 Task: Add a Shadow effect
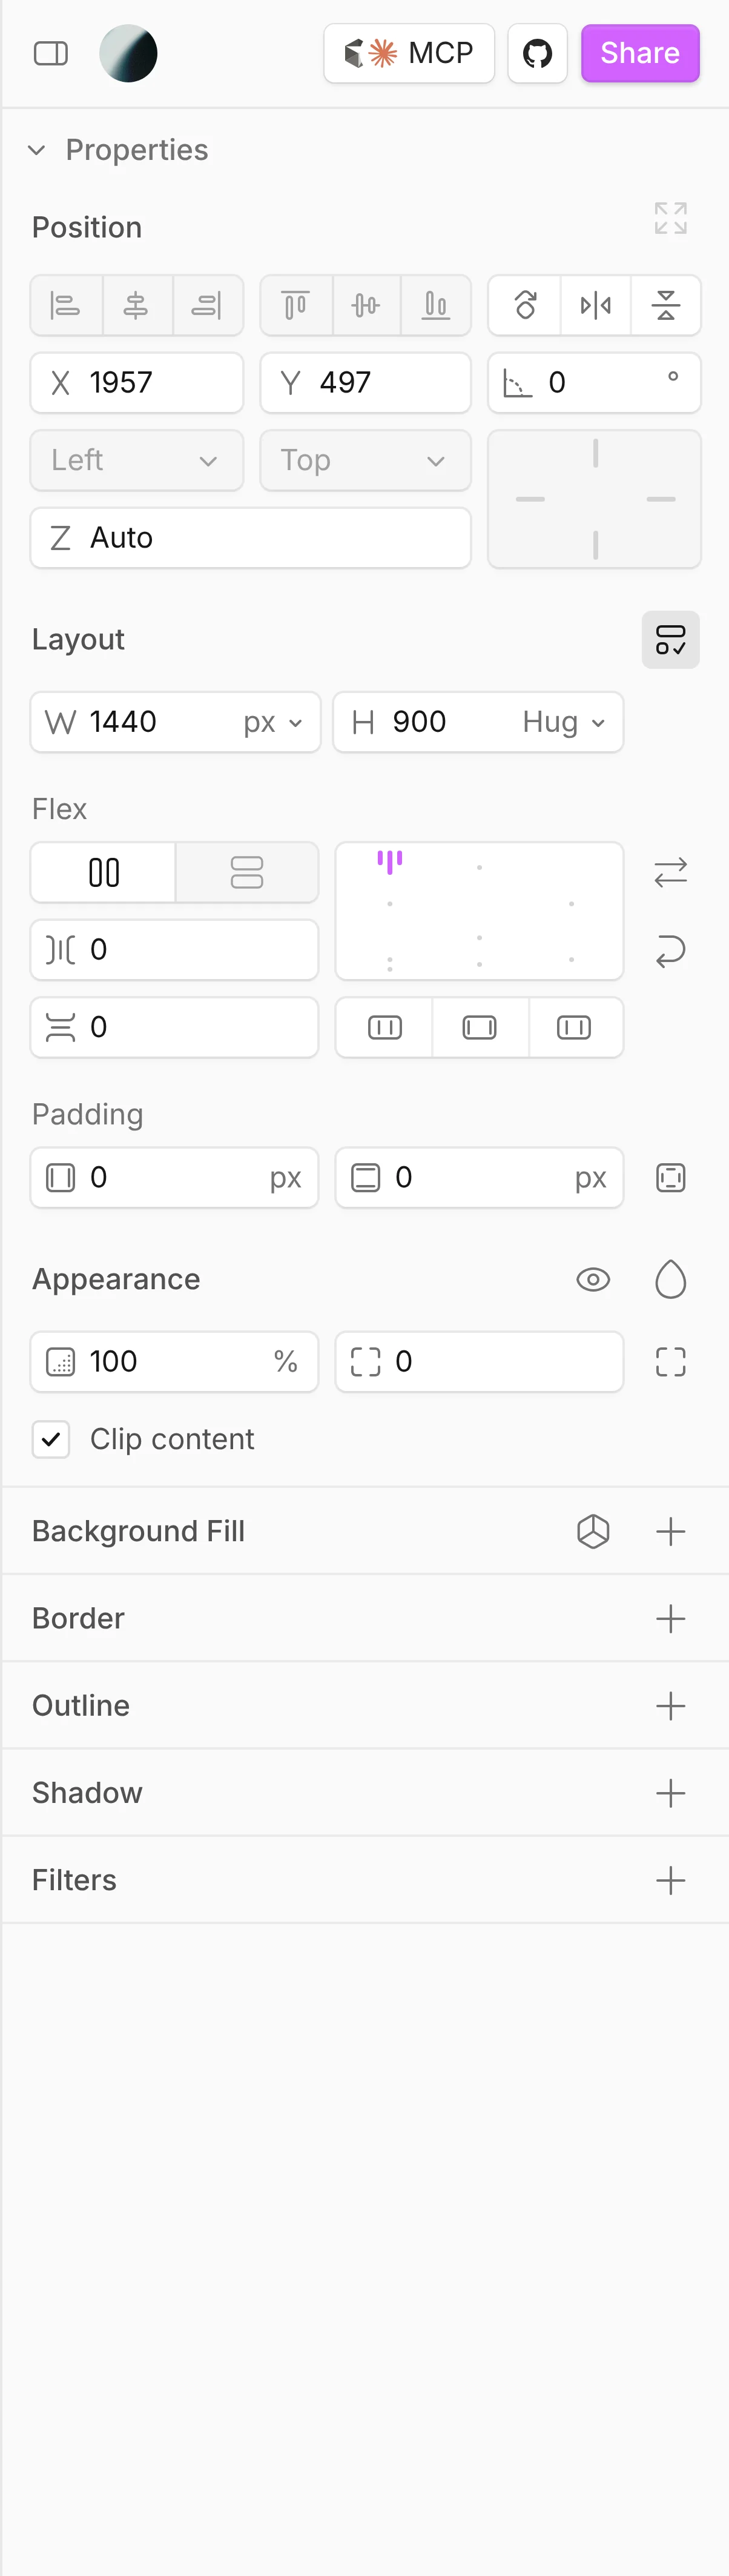(670, 1793)
